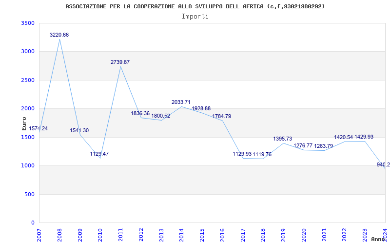Click the 'Anno' x-axis title
This screenshot has height=244, width=390.
click(x=378, y=239)
